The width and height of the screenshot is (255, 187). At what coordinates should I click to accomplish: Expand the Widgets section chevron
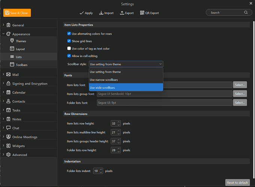click(3, 145)
